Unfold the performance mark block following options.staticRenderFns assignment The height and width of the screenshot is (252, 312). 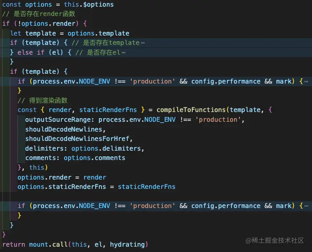pyautogui.click(x=306, y=206)
